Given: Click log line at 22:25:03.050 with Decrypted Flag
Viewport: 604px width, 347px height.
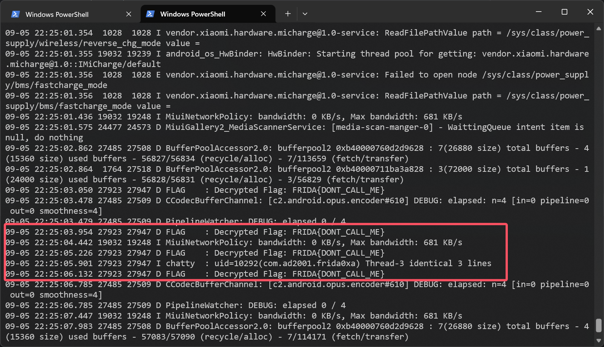Looking at the screenshot, I should [x=195, y=190].
